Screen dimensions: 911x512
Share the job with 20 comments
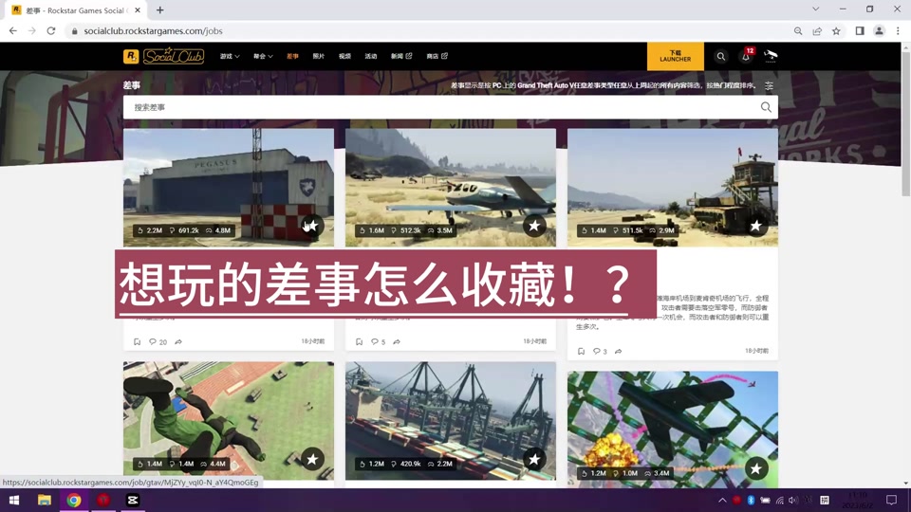tap(178, 342)
